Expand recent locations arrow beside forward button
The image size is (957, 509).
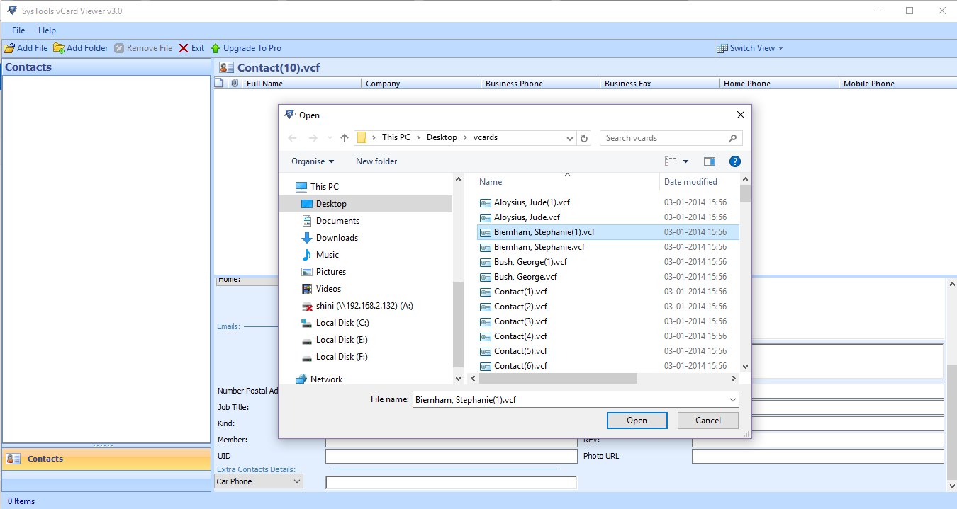pos(330,138)
